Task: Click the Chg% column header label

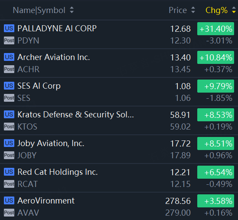Action: [x=216, y=10]
